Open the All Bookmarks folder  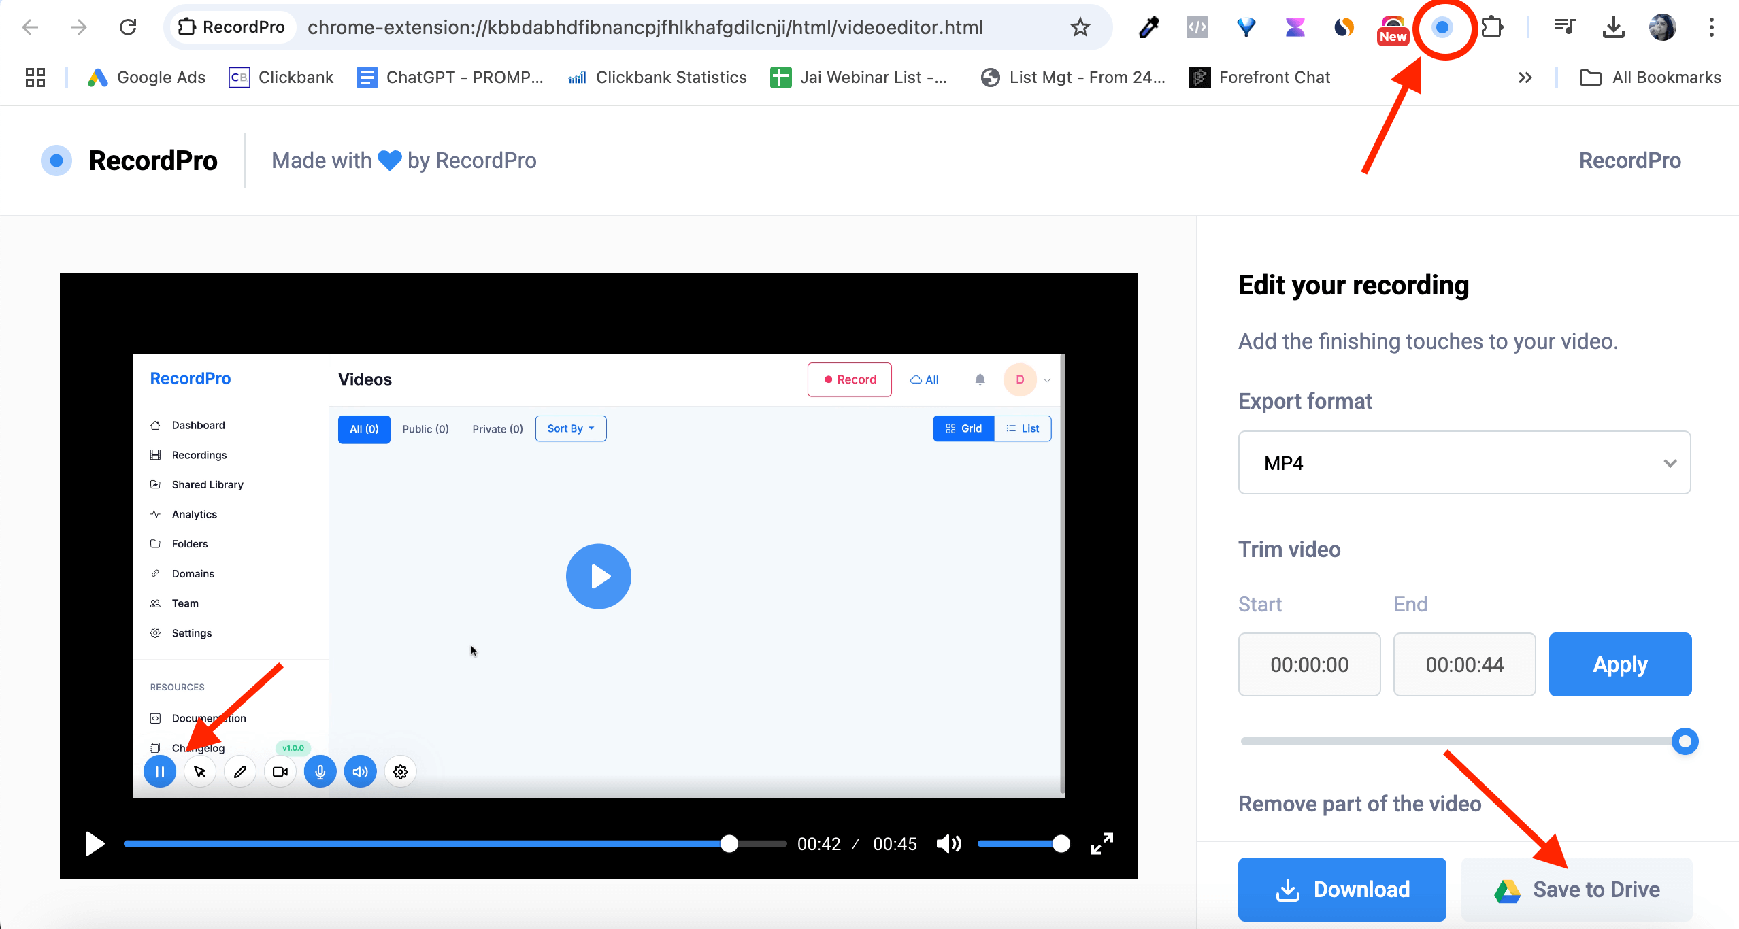coord(1650,78)
